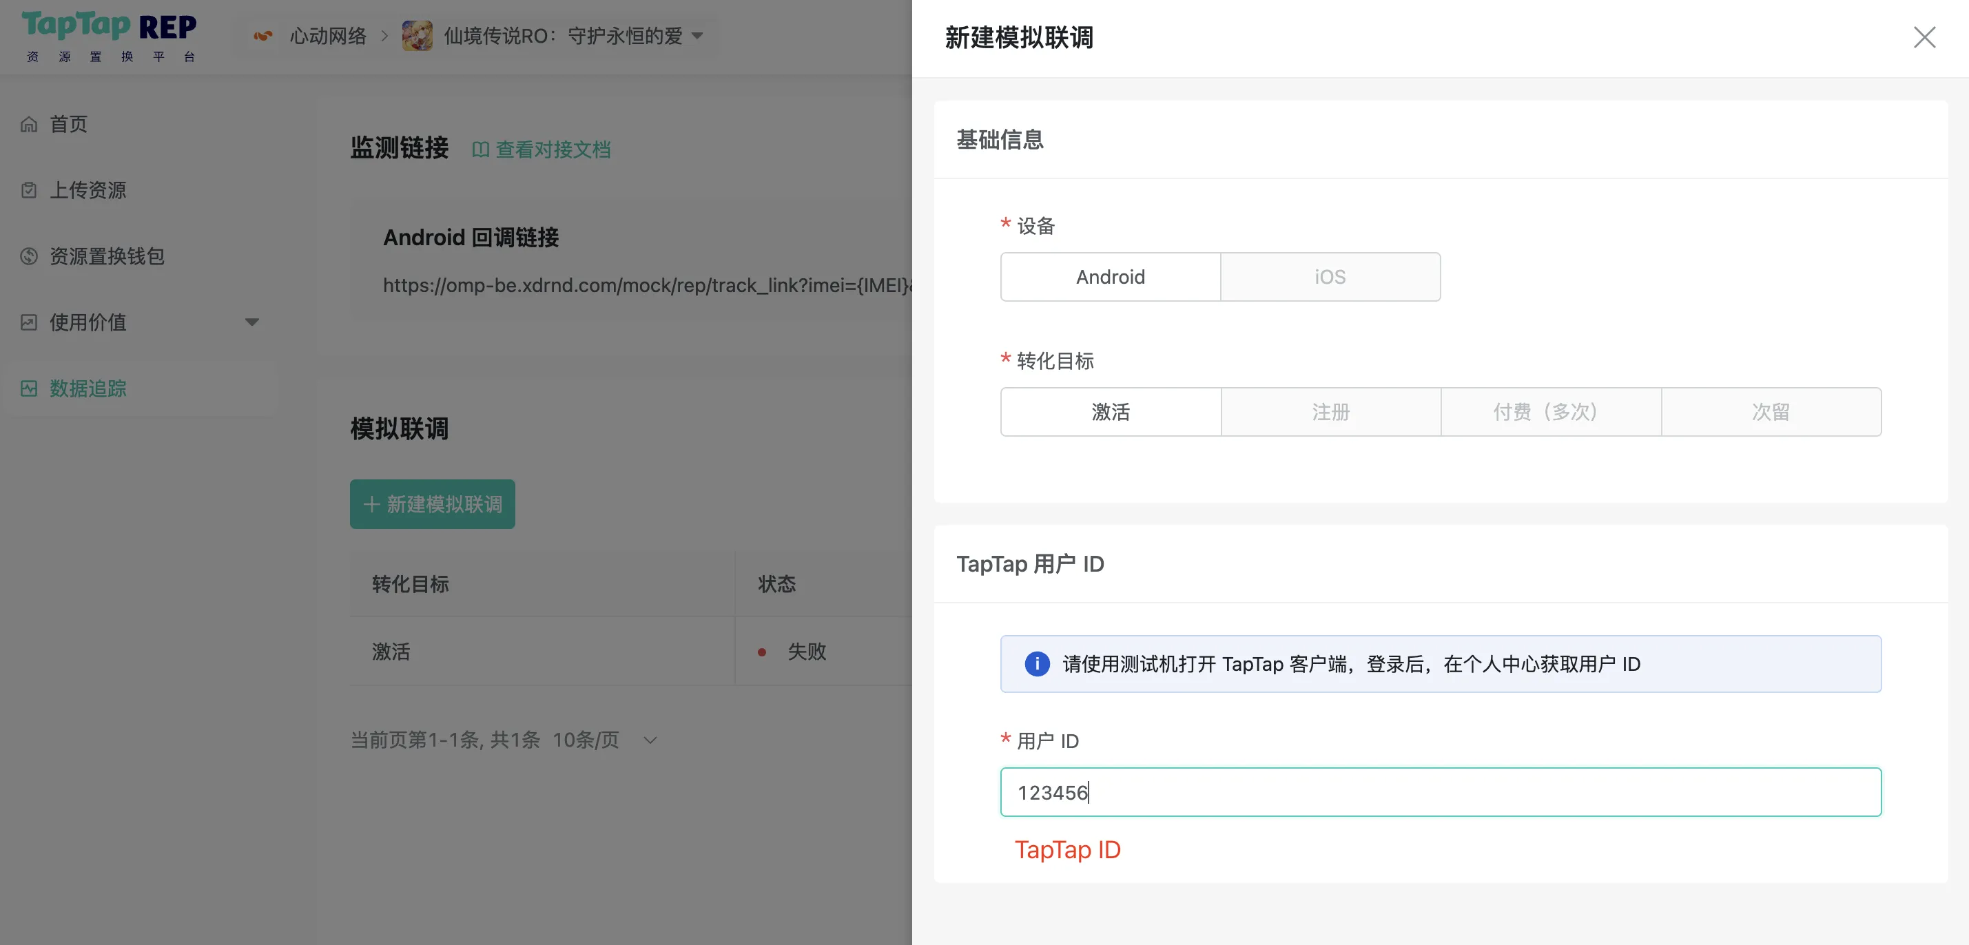Expand the 使用价值 sidebar section
The image size is (1969, 945).
tap(252, 322)
